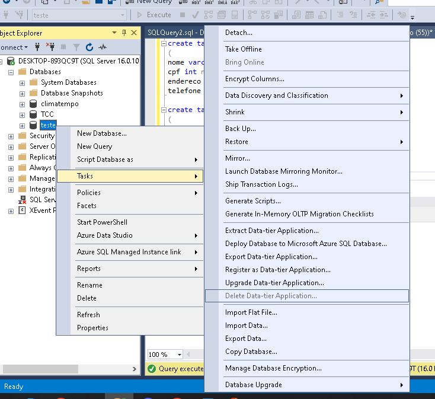Screen dimensions: 435x399
Task: Close the Object Explorer panel
Action: [134, 33]
